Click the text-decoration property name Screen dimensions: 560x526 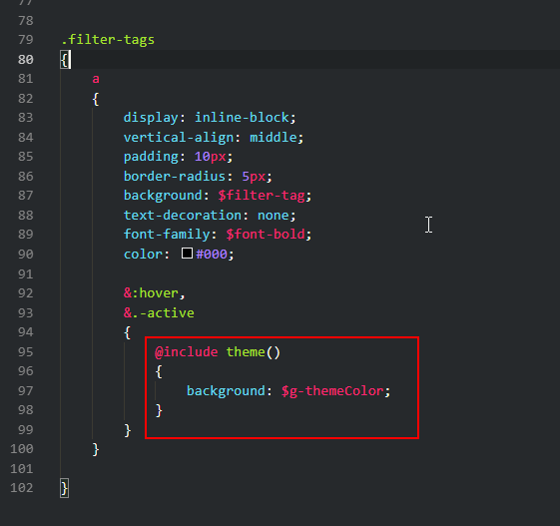(183, 215)
